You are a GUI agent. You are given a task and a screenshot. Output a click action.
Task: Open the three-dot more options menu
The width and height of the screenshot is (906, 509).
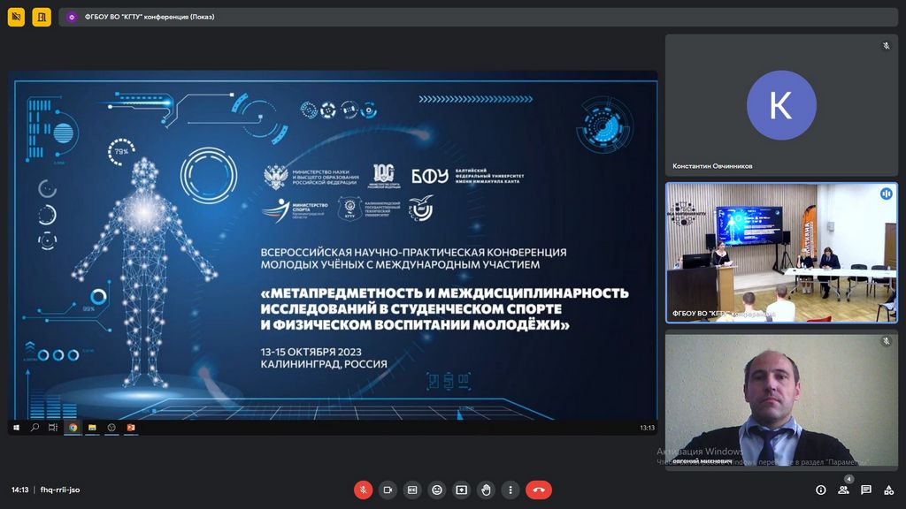point(511,490)
